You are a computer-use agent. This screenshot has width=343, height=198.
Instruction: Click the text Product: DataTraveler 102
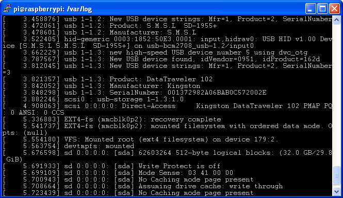[x=161, y=79]
